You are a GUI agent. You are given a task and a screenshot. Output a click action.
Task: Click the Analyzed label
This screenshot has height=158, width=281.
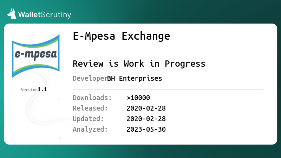coord(90,129)
